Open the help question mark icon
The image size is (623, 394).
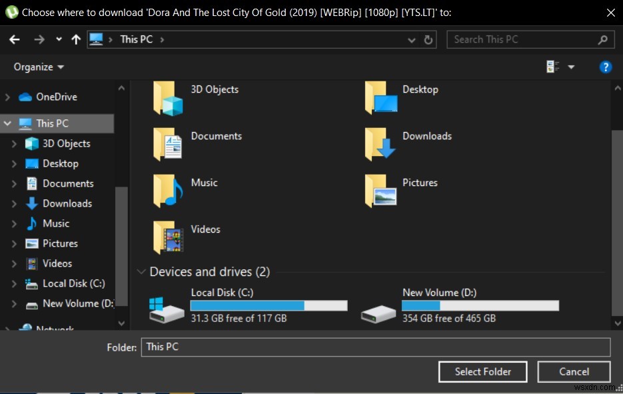click(605, 67)
